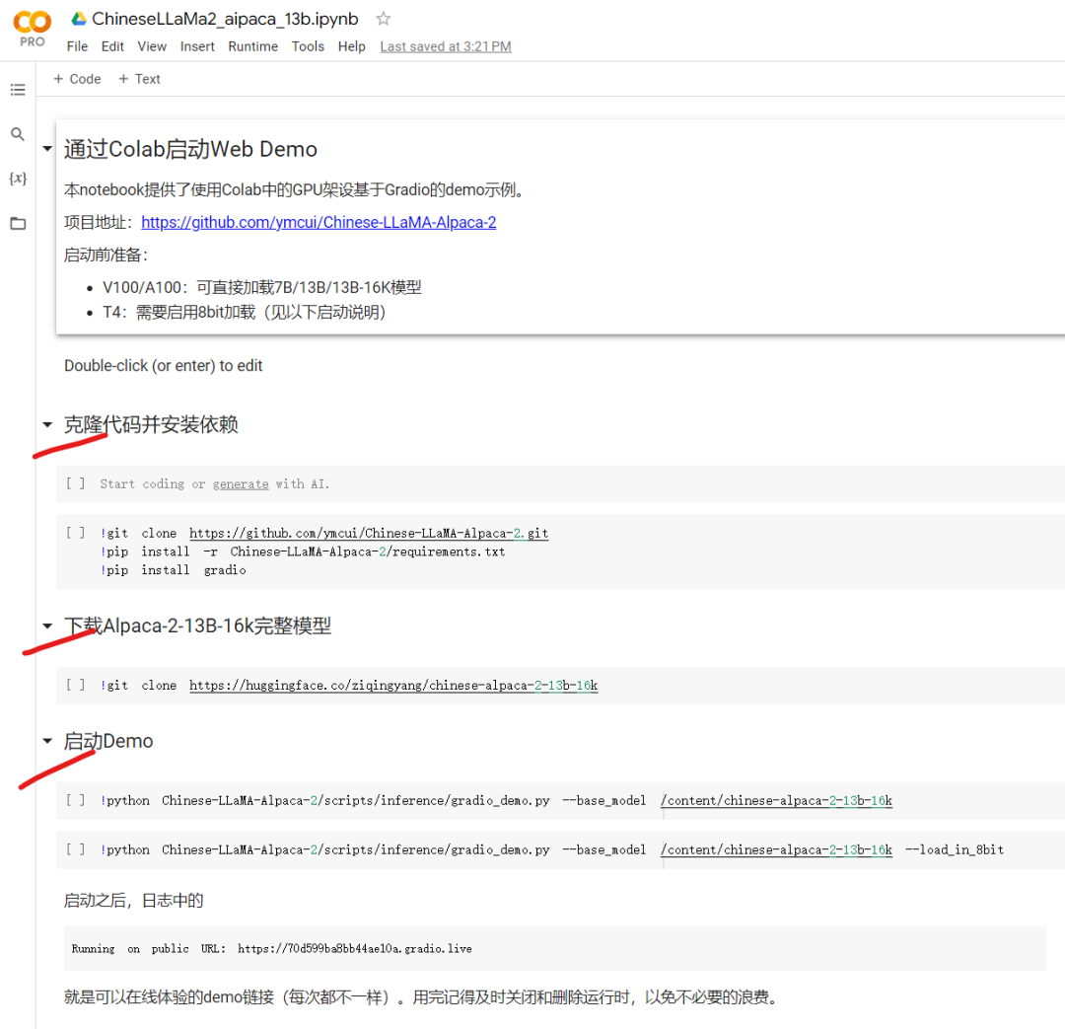Viewport: 1065px width, 1029px height.
Task: Open the View menu
Action: click(x=152, y=46)
